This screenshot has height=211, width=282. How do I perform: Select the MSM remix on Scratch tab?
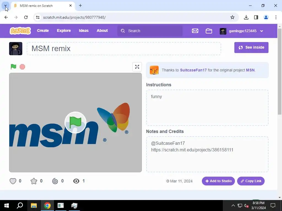coord(43,6)
